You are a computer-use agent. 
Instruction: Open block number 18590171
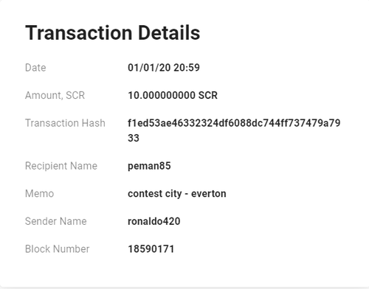click(151, 249)
